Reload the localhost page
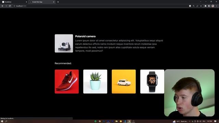This screenshot has height=123, width=219. pyautogui.click(x=10, y=6)
